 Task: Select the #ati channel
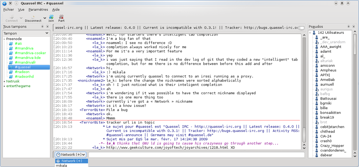(18, 43)
